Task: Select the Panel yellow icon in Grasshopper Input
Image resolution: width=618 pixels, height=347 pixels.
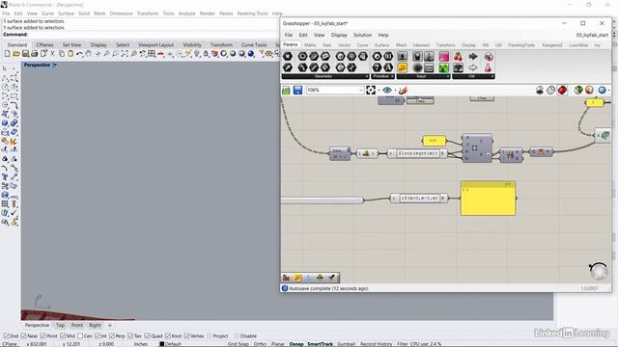Action: [x=402, y=67]
